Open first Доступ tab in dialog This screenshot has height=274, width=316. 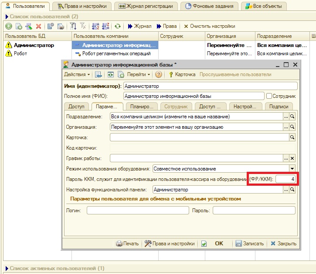pyautogui.click(x=76, y=107)
